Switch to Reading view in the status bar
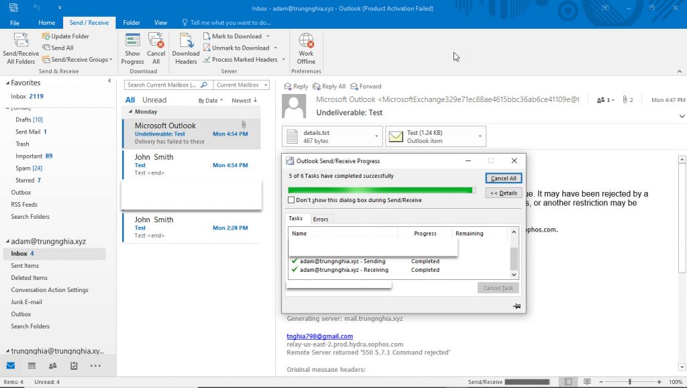Screen dimensions: 687x388 click(587, 382)
